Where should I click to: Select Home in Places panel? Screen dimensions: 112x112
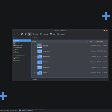point(22,41)
